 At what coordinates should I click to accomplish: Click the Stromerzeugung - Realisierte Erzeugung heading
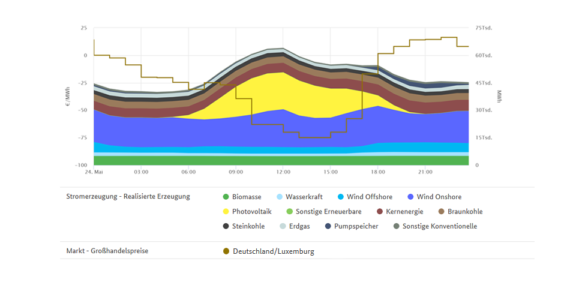tap(128, 197)
